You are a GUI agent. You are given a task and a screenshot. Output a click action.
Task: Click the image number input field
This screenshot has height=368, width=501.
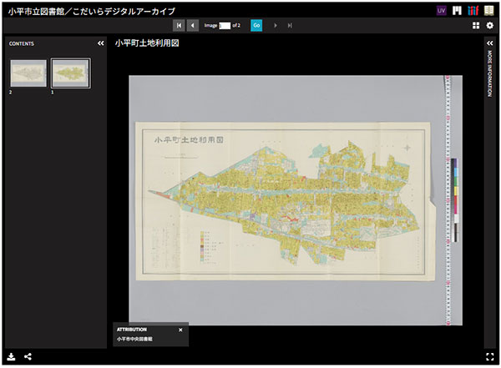[225, 26]
